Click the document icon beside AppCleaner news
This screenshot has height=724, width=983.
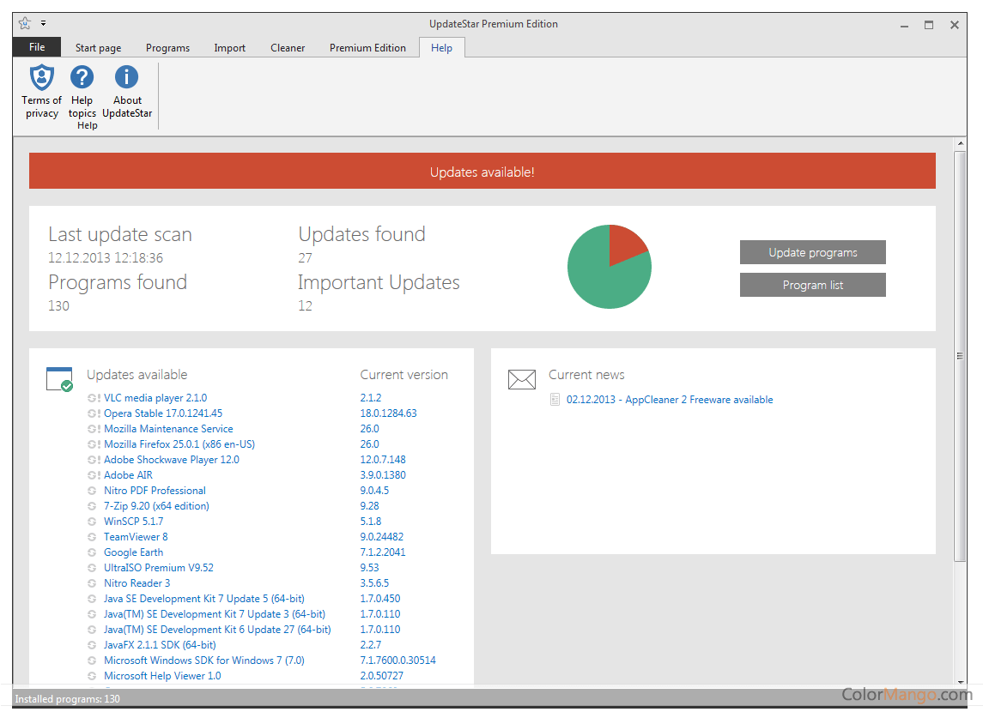click(555, 400)
